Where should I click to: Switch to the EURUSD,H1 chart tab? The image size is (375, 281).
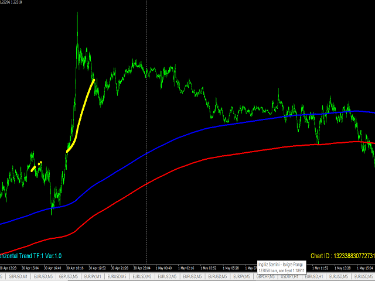point(314,277)
